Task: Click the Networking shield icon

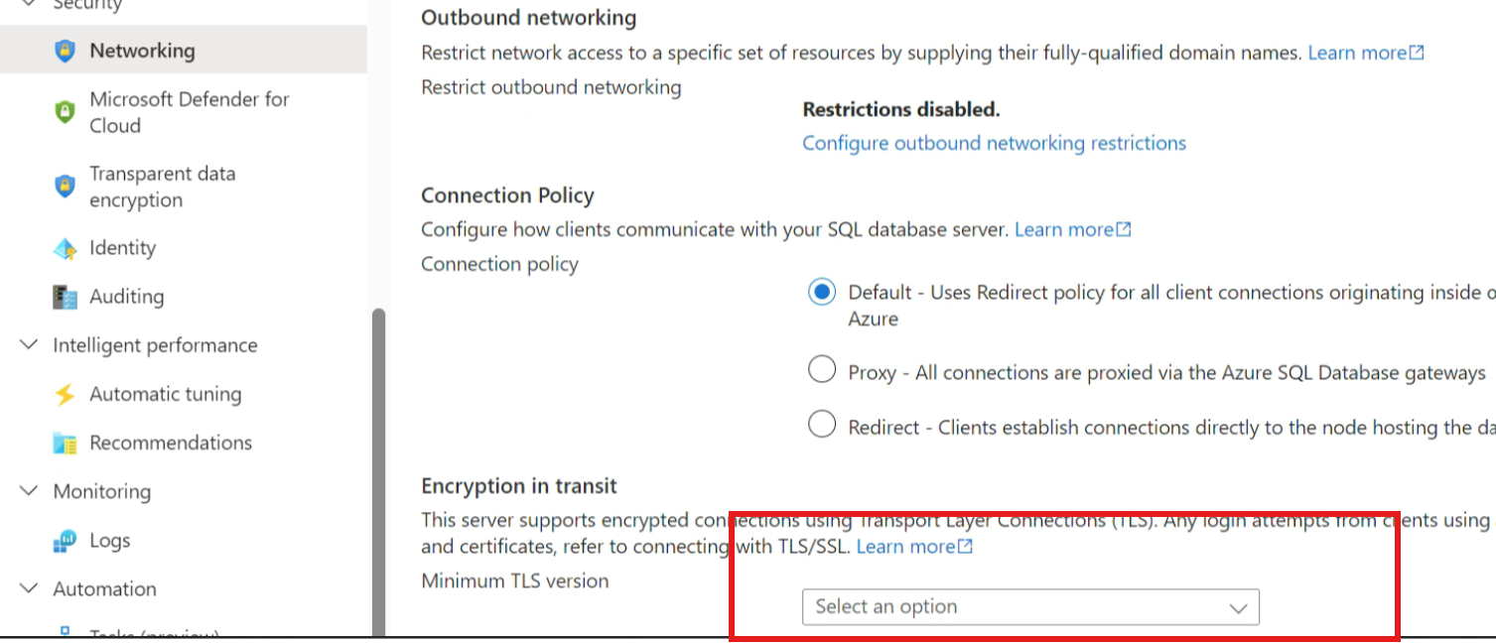Action: [x=65, y=52]
